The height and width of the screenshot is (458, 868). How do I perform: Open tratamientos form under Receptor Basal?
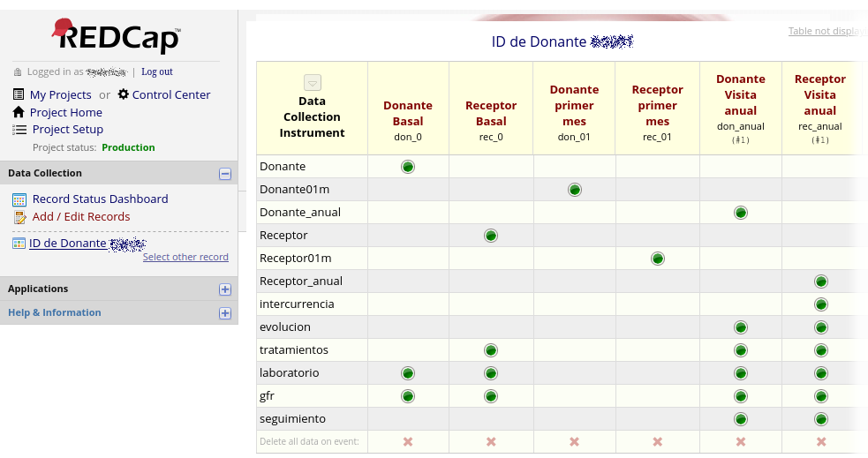(x=491, y=350)
